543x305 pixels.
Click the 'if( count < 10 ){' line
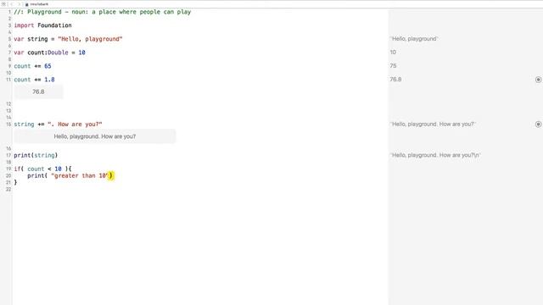click(42, 169)
